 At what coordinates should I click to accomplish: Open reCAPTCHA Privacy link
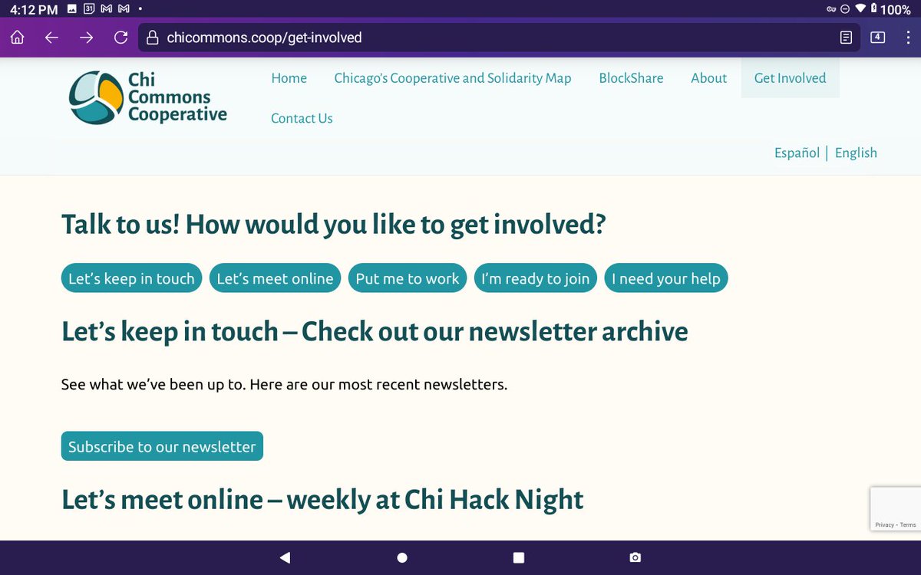(884, 525)
